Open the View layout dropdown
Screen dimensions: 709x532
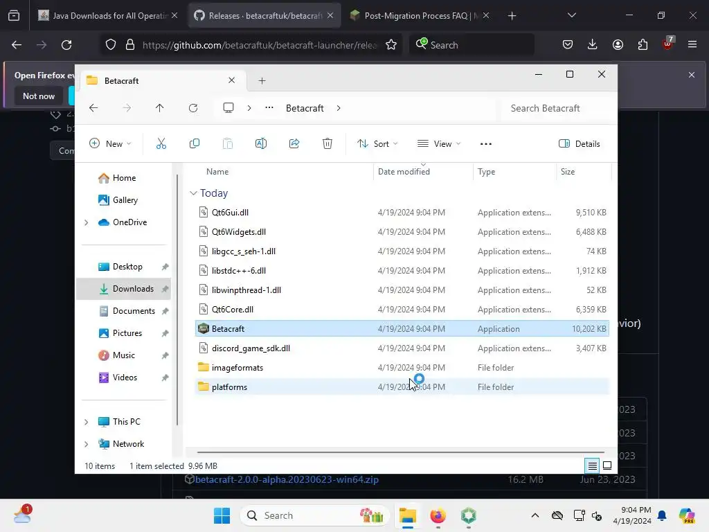438,144
